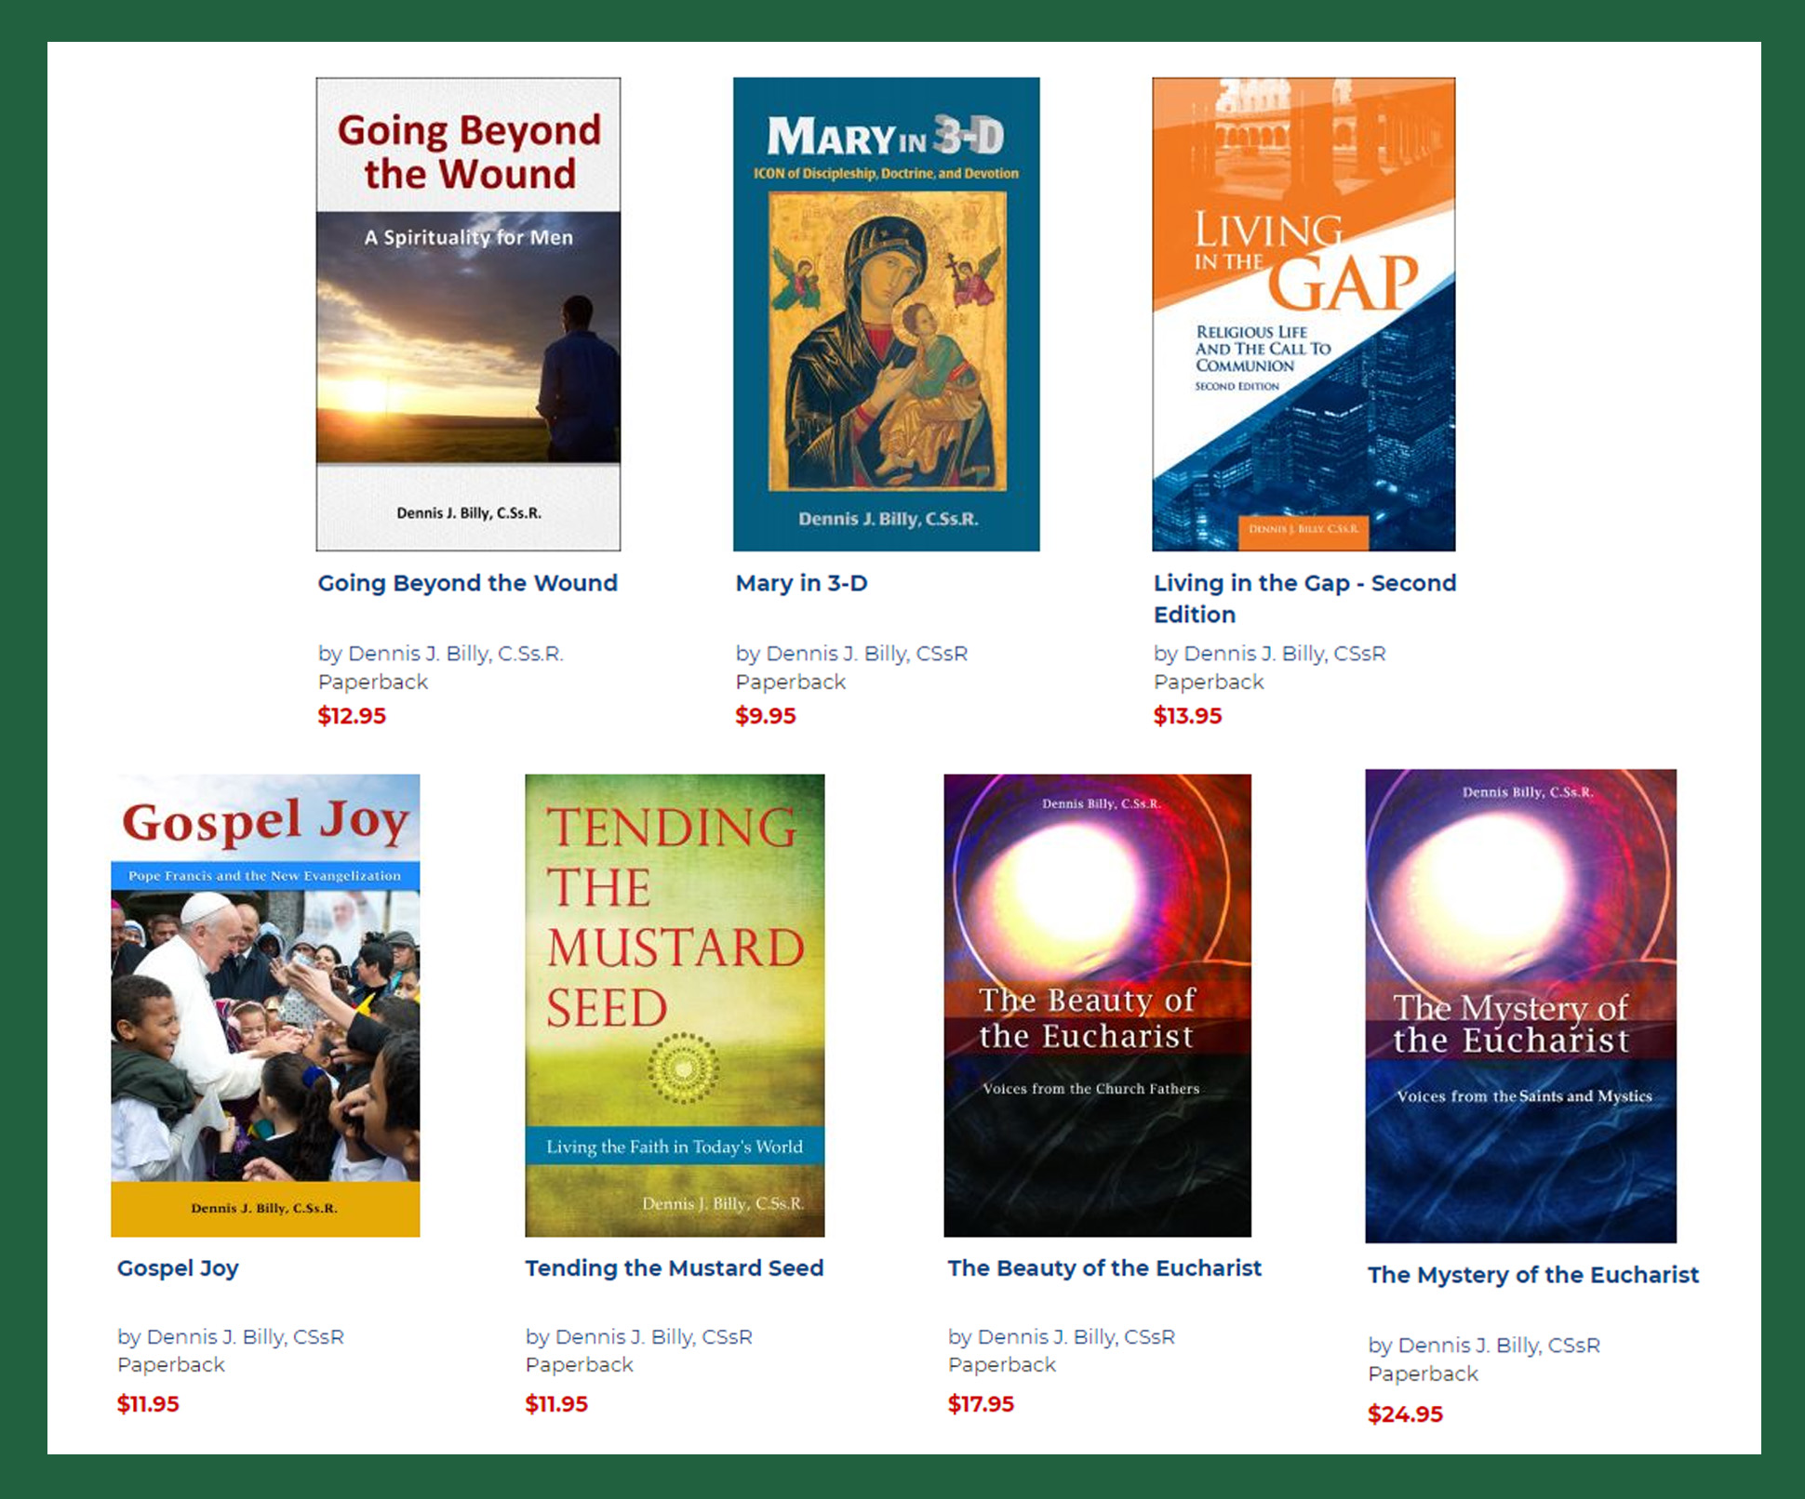Open the Mary in 3-D title link
1805x1499 pixels.
[x=801, y=583]
